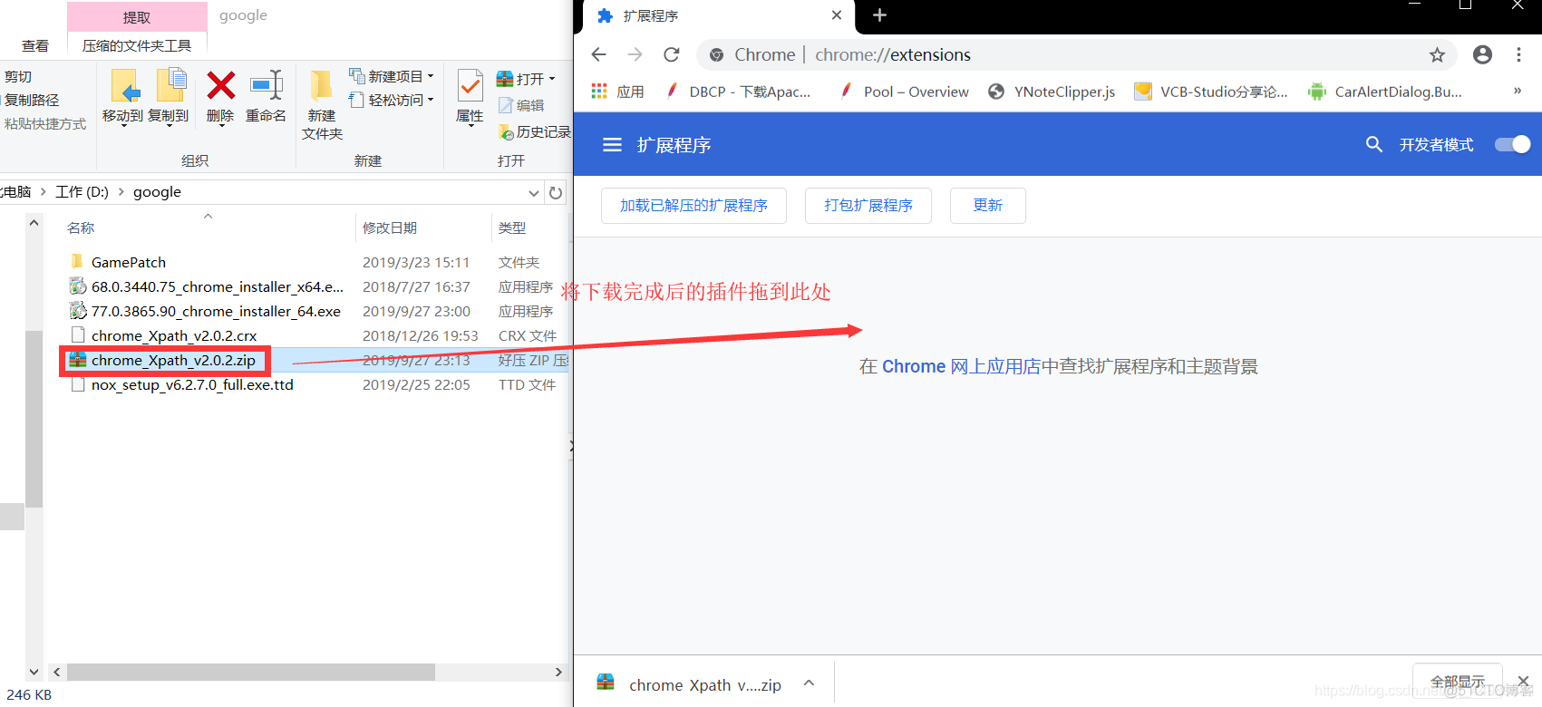Reload the Chrome extensions page
The width and height of the screenshot is (1542, 707).
[x=671, y=54]
